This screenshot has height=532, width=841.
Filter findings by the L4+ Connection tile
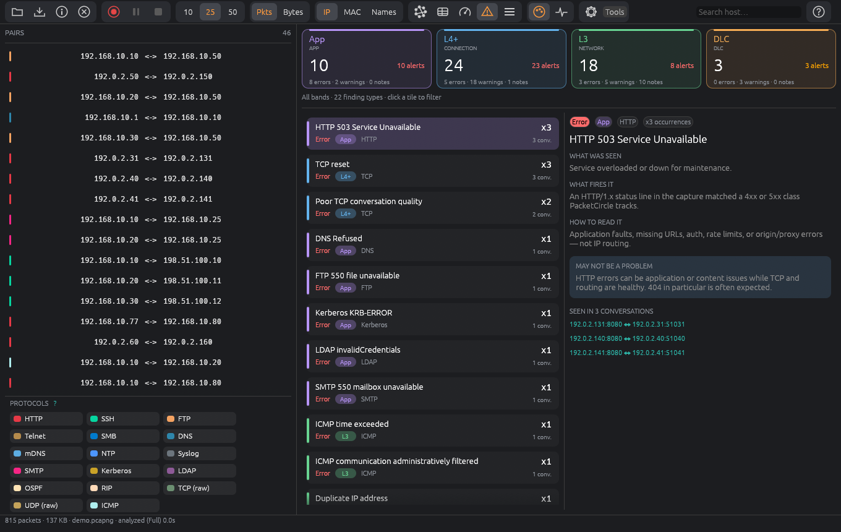(x=502, y=59)
